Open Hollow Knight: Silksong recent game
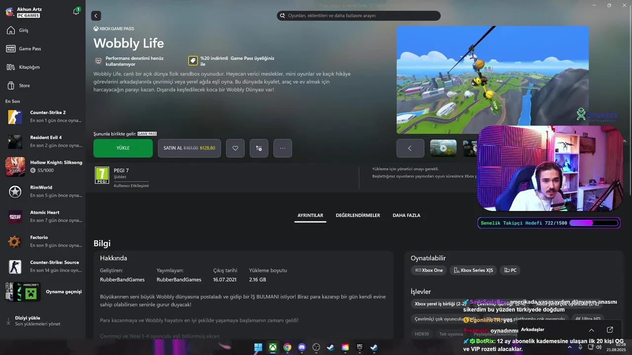This screenshot has height=355, width=632. 43,167
